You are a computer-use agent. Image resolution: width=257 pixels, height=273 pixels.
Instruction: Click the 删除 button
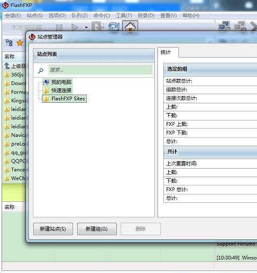point(141,229)
